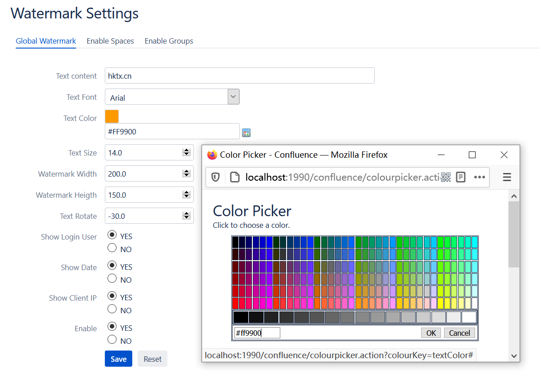Increase Text Rotate with the up arrow
The height and width of the screenshot is (373, 539).
[186, 213]
